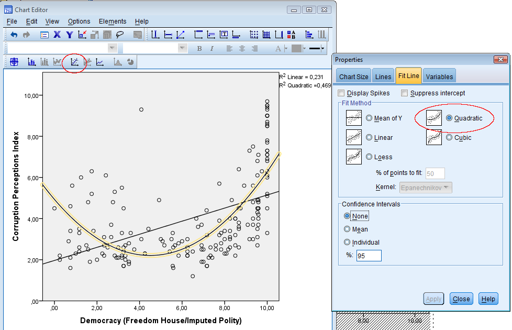
Task: Click the circled fit line icon
Action: [x=74, y=62]
